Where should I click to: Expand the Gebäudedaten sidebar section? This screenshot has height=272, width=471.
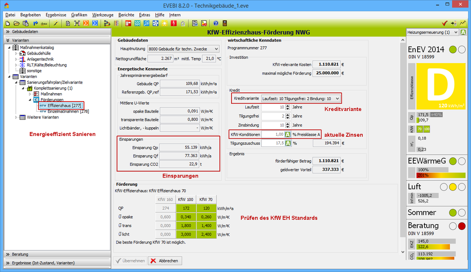[57, 32]
